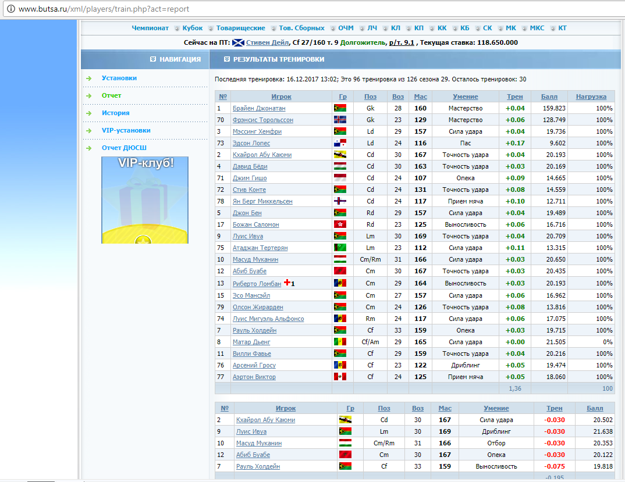Click the flag icon in Божан Саломон's row
The image size is (625, 482).
pyautogui.click(x=340, y=224)
